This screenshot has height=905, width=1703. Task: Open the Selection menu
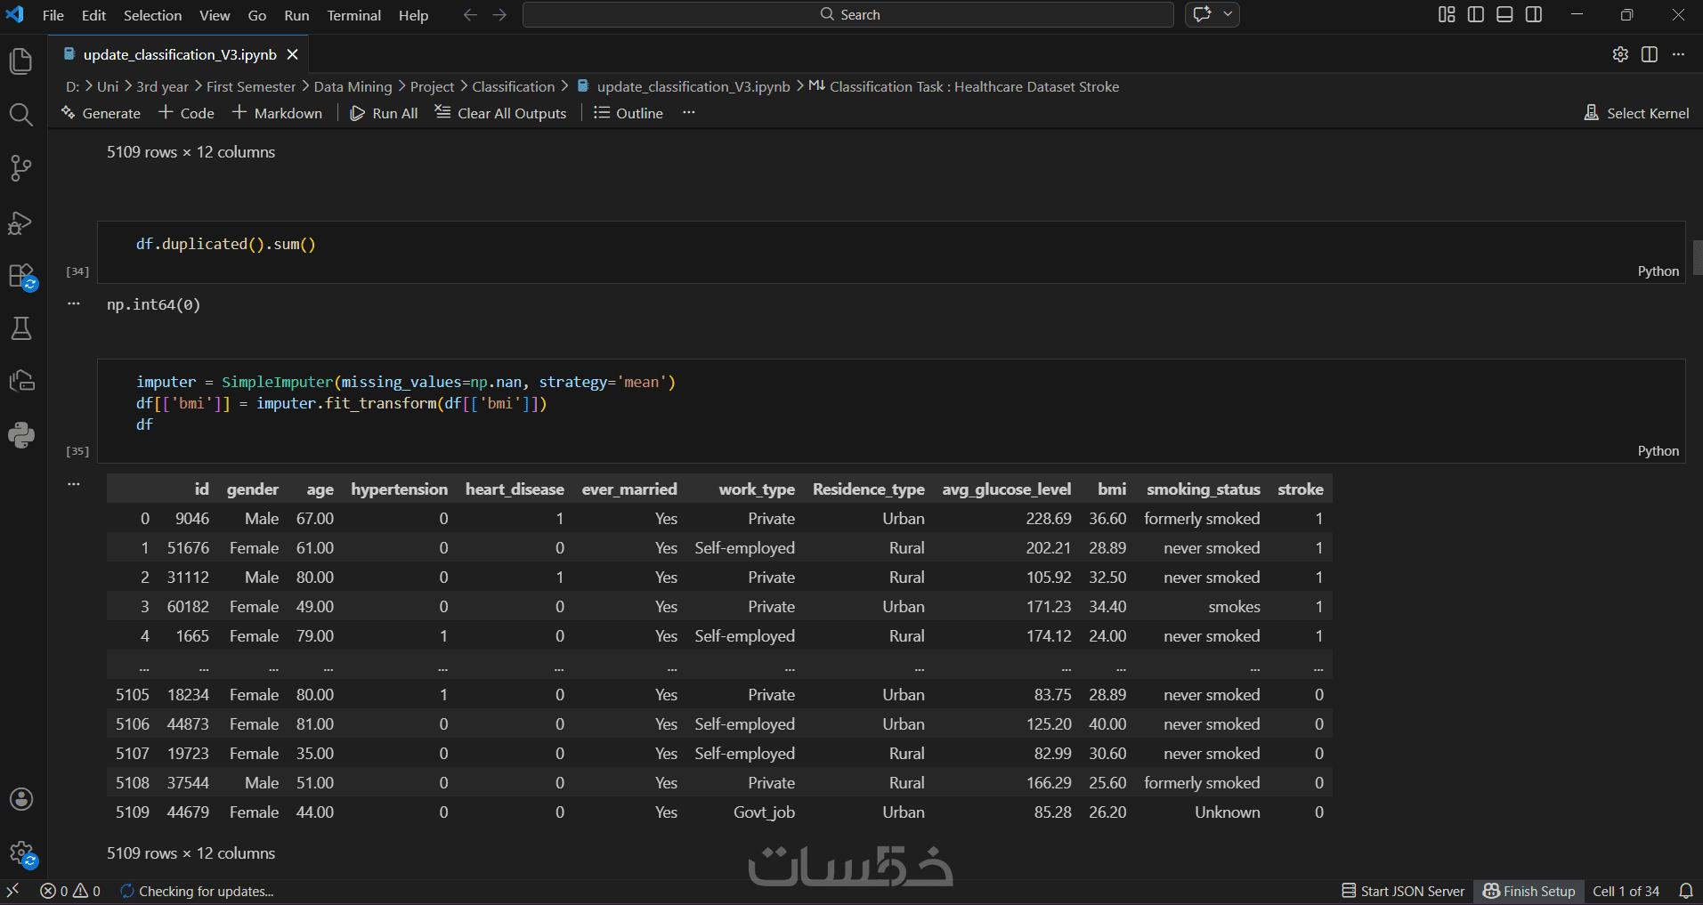pyautogui.click(x=152, y=15)
